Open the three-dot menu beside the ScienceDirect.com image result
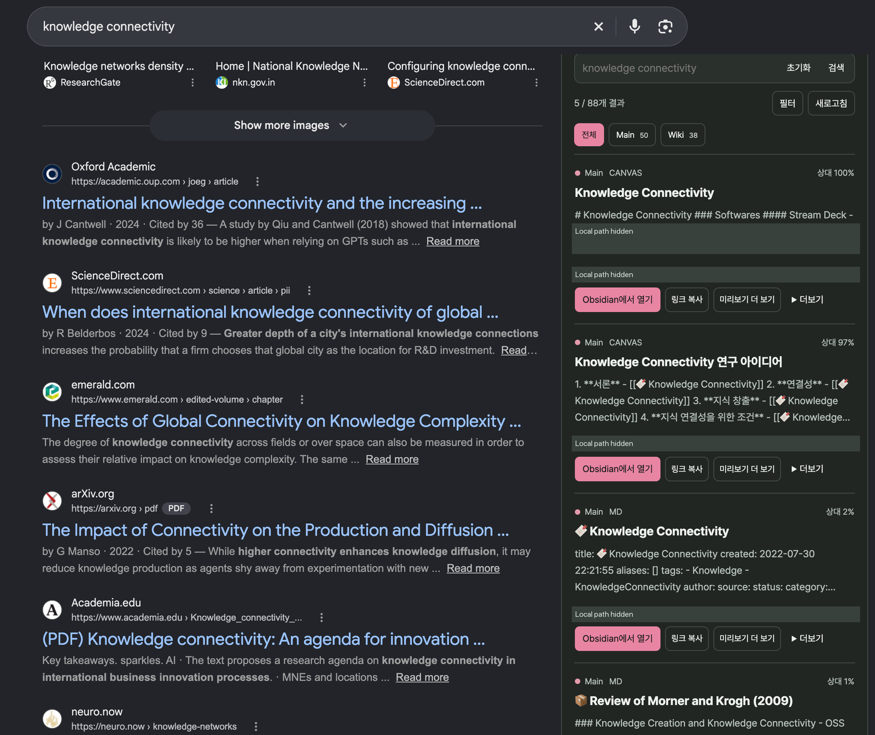Screen dimensions: 875x735 [536, 83]
